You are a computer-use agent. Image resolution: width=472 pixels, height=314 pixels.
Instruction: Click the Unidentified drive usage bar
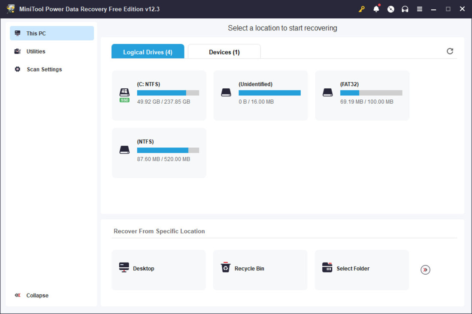coord(270,93)
